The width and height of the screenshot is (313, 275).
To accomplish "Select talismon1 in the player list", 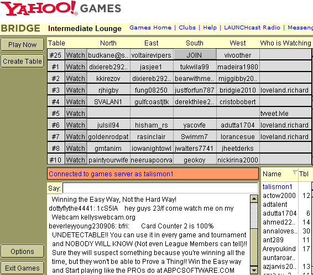I will pyautogui.click(x=277, y=186).
